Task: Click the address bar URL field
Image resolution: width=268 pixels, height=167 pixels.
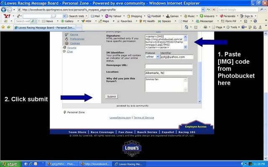Action: click(x=109, y=10)
